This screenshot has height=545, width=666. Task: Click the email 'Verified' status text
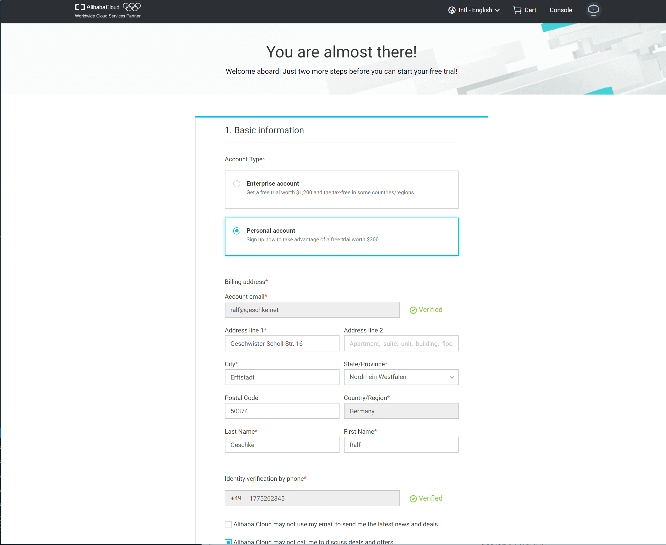point(430,310)
